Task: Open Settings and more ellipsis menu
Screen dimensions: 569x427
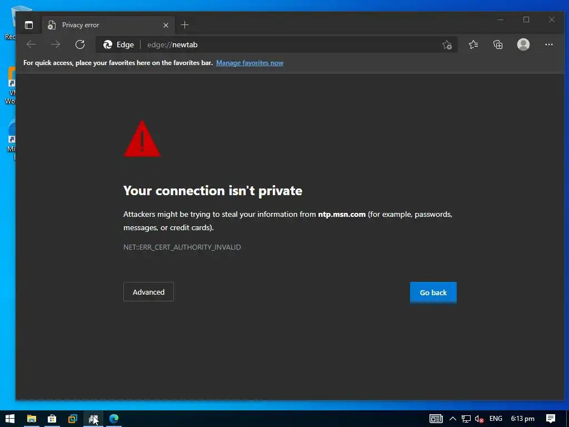Action: tap(548, 44)
